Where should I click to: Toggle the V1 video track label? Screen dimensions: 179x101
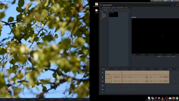coord(103,73)
